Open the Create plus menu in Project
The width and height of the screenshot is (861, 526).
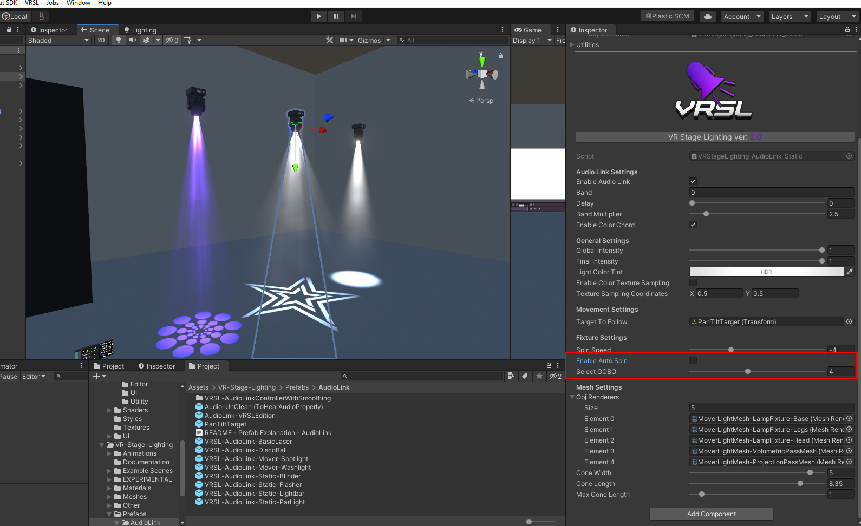pyautogui.click(x=99, y=376)
